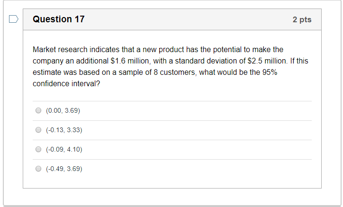Pick the radio button for (-0.09, 4.10)

point(38,149)
